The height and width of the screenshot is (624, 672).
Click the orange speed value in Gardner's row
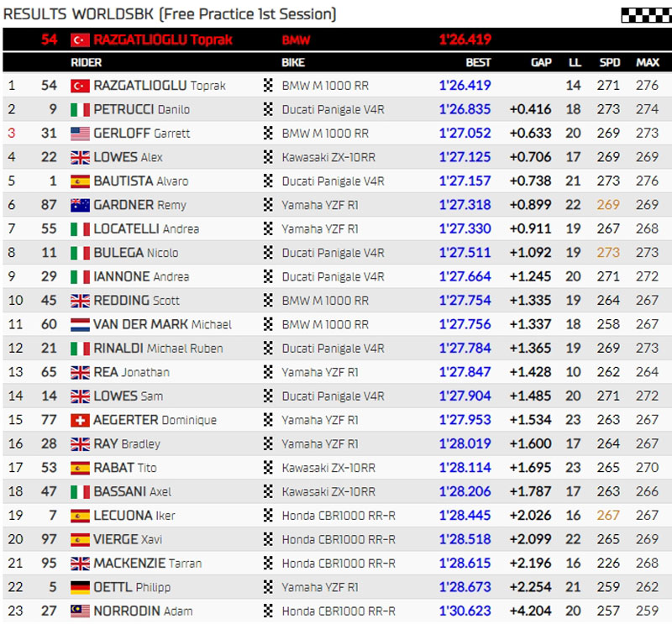[608, 205]
